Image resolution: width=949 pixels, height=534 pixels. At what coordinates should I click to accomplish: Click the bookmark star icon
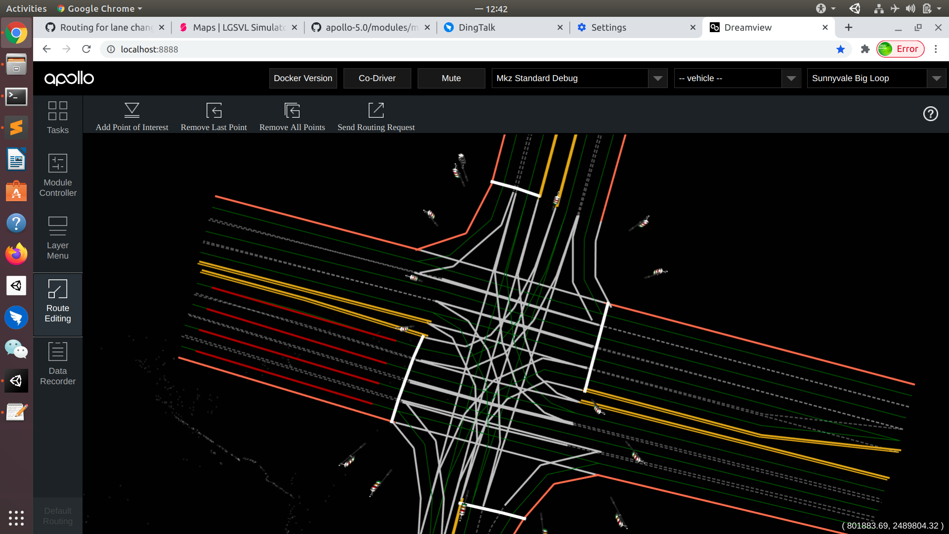840,49
